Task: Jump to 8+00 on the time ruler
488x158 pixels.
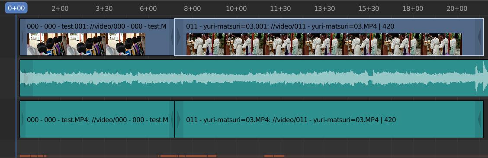Action: click(193, 8)
